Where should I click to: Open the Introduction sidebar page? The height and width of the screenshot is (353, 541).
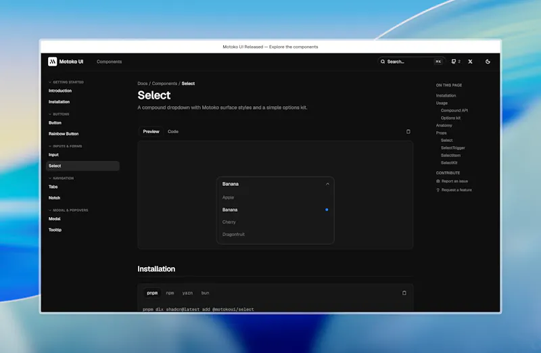click(x=60, y=91)
